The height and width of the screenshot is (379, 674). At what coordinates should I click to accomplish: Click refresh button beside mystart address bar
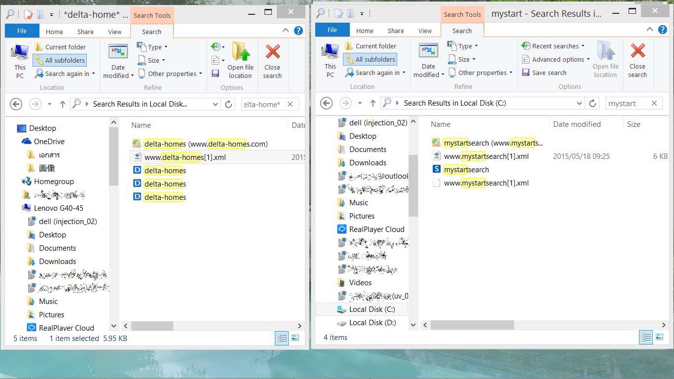[593, 103]
